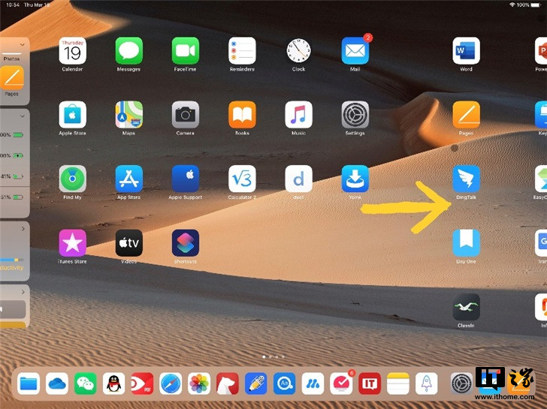Launch the Yoink app

click(x=355, y=179)
